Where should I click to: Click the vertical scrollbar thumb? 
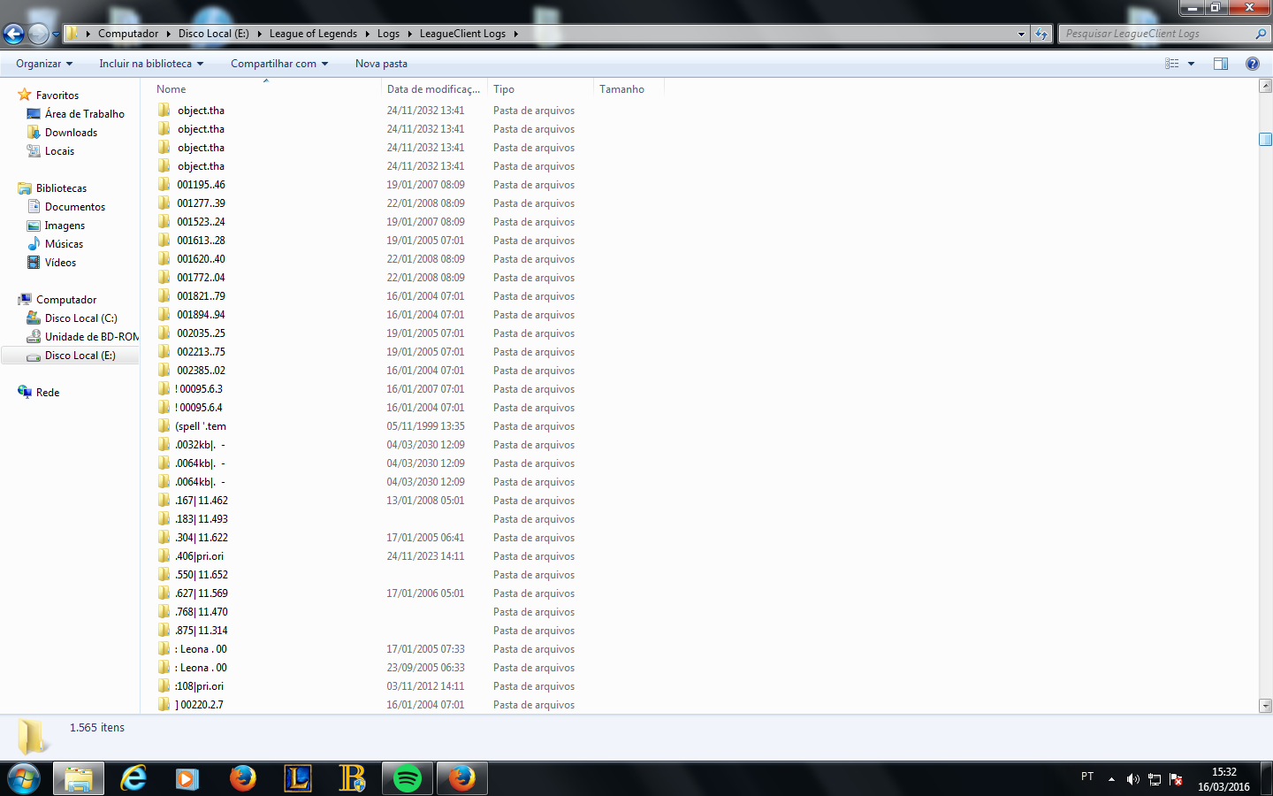[x=1265, y=139]
